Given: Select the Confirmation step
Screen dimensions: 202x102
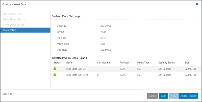Looking at the screenshot, I should coord(9,30).
